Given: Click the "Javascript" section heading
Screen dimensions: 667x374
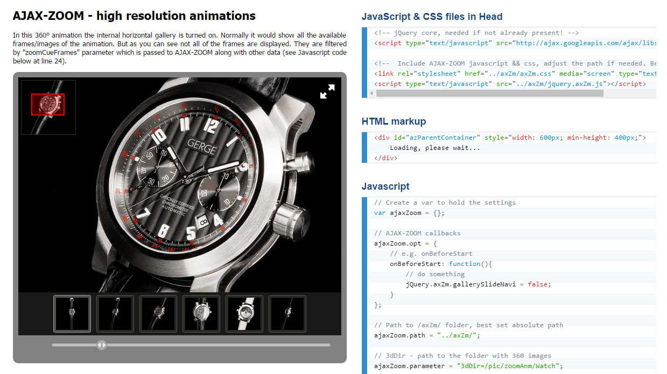Looking at the screenshot, I should click(x=385, y=186).
